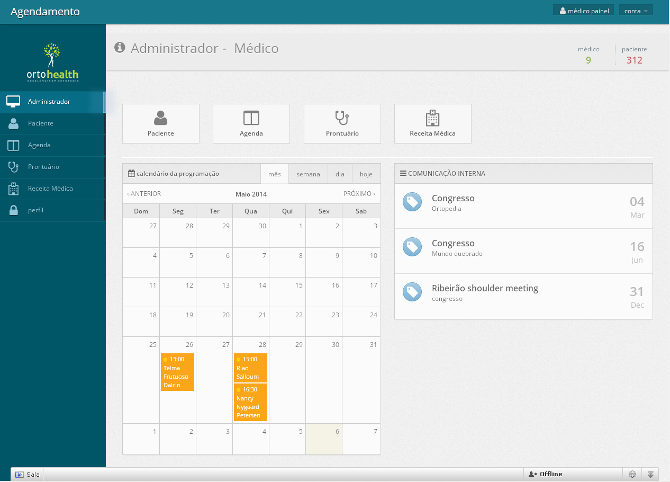The image size is (670, 482).
Task: Select Receita Médica in the sidebar
Action: (x=50, y=189)
